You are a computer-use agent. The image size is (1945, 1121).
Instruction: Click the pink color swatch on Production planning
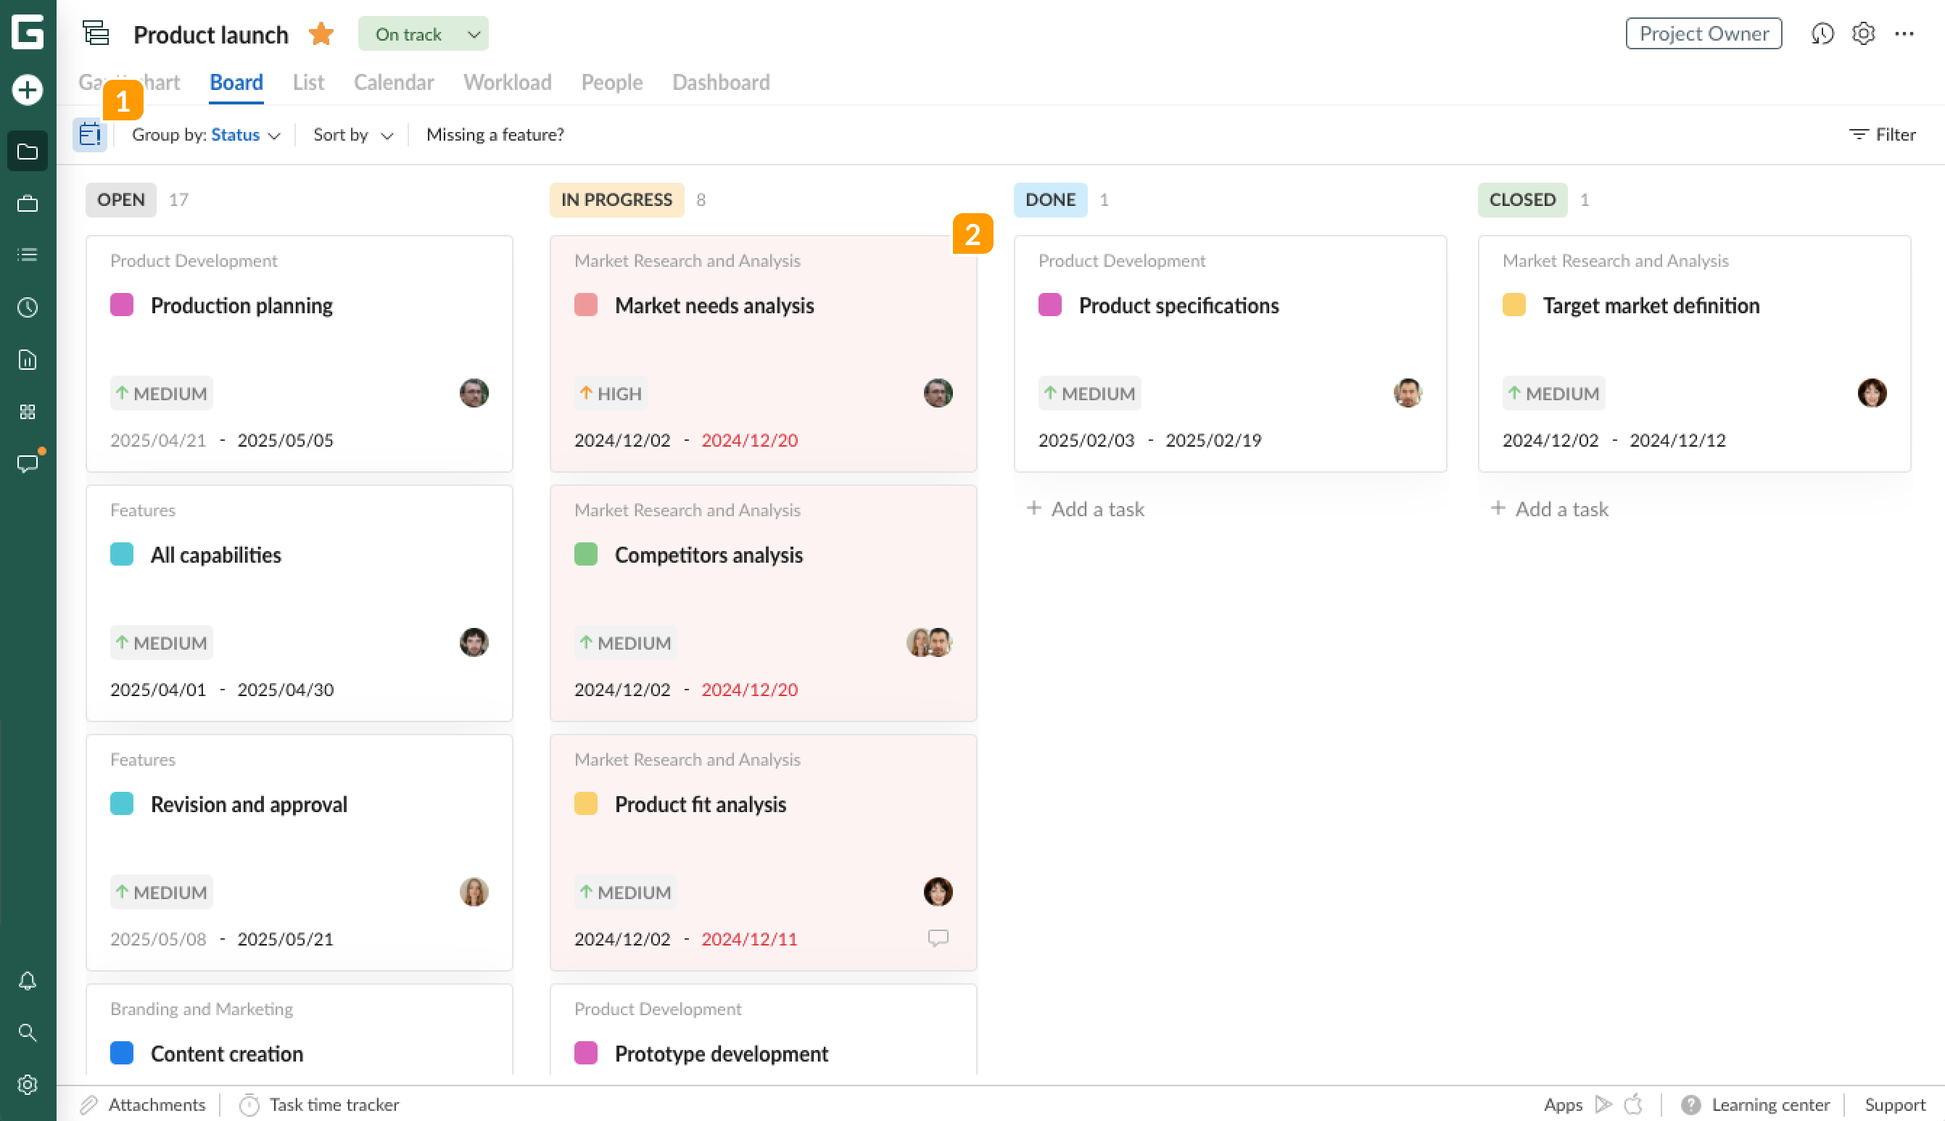(x=123, y=305)
